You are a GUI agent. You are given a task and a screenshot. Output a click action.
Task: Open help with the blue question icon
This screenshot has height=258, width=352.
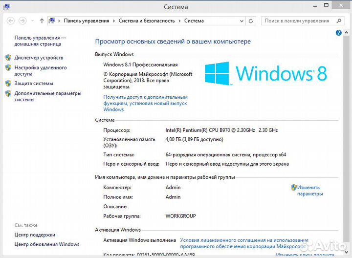pos(338,33)
